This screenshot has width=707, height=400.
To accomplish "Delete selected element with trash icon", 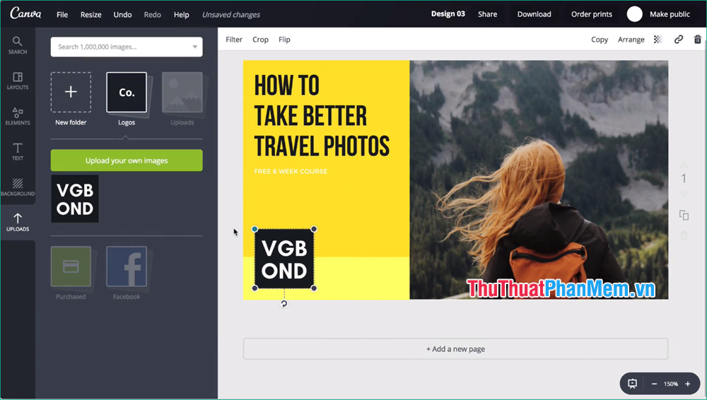I will (x=698, y=40).
